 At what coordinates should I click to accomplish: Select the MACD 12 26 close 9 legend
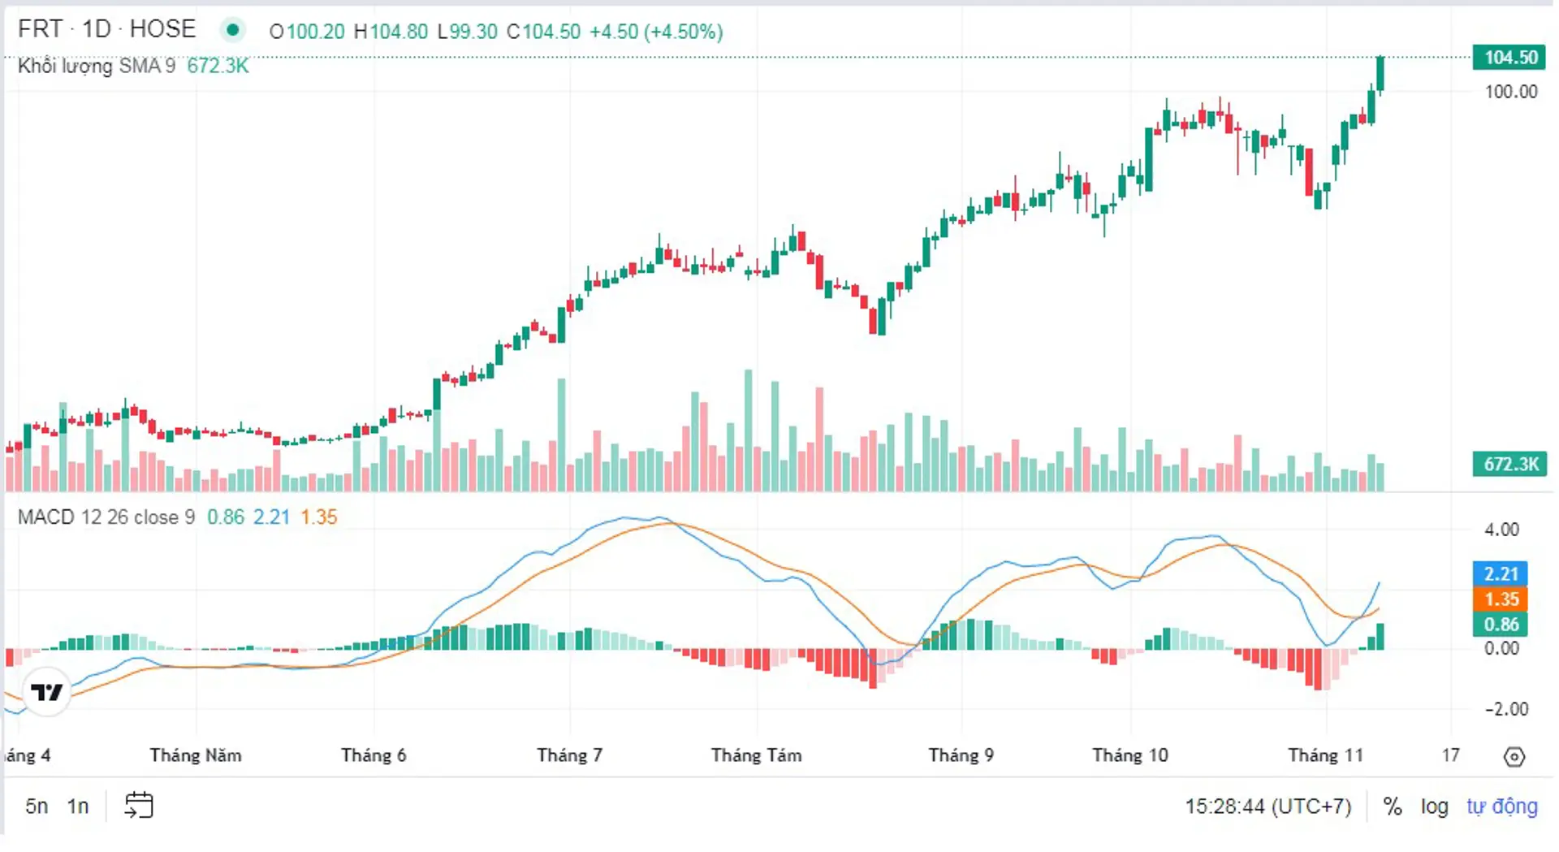coord(106,517)
